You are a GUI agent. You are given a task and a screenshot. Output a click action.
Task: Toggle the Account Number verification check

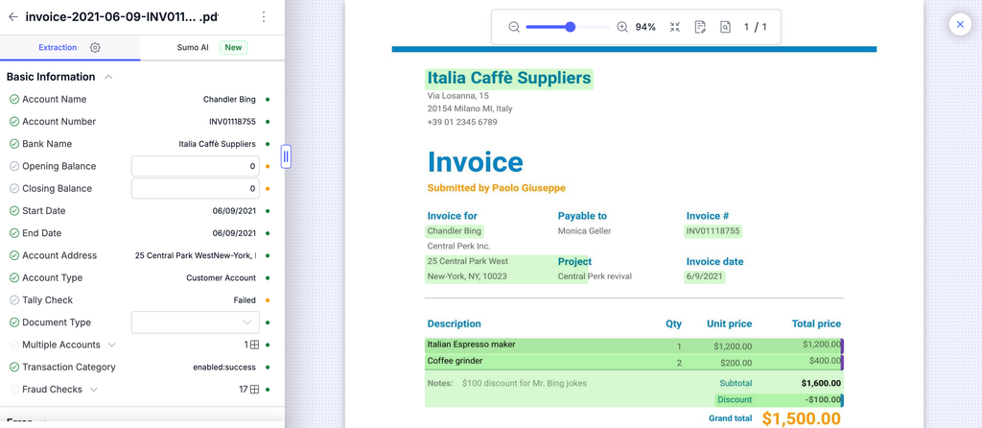coord(14,122)
